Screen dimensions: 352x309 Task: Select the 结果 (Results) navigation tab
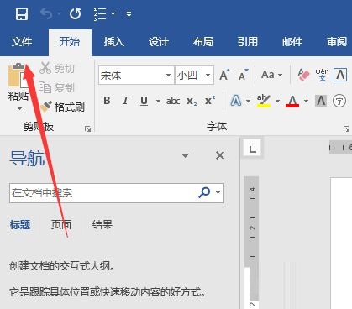pyautogui.click(x=102, y=224)
